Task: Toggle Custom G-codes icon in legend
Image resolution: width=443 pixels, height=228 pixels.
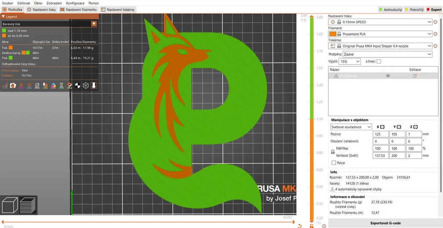Action: [x=69, y=85]
